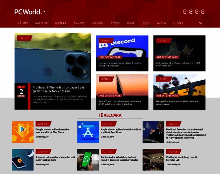
Task: Open the SpaceX Starlink satellites article
Action: tap(120, 103)
